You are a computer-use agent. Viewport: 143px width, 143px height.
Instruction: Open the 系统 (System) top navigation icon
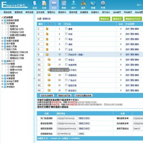tap(35, 5)
